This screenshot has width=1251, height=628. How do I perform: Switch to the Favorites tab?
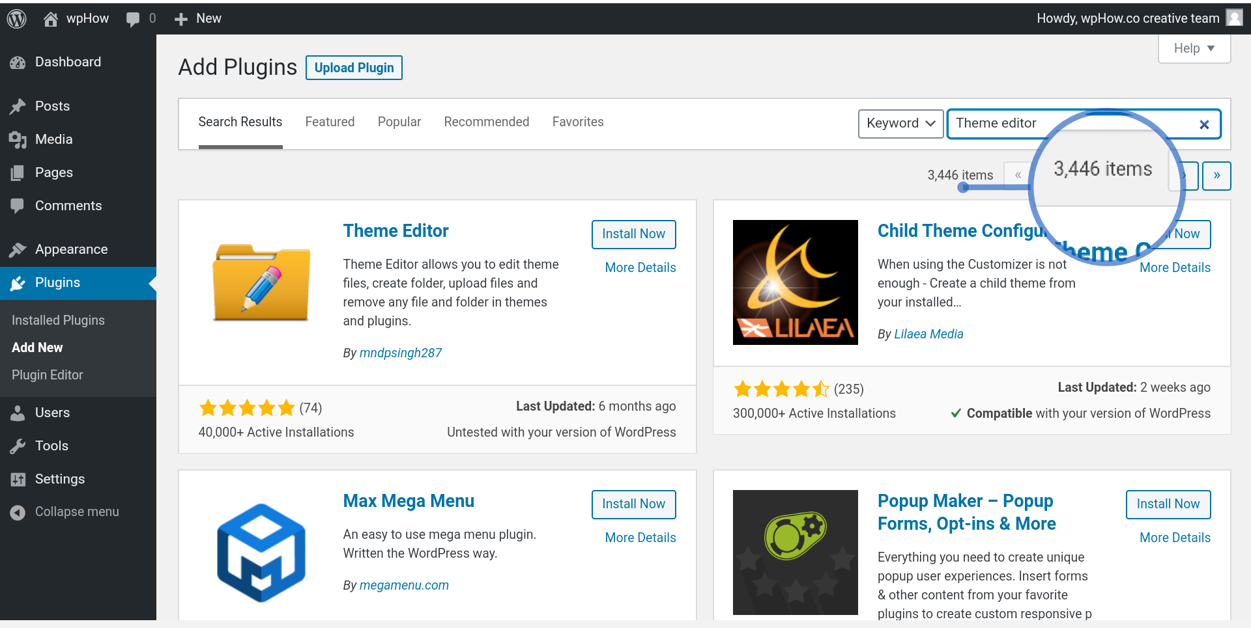tap(578, 122)
